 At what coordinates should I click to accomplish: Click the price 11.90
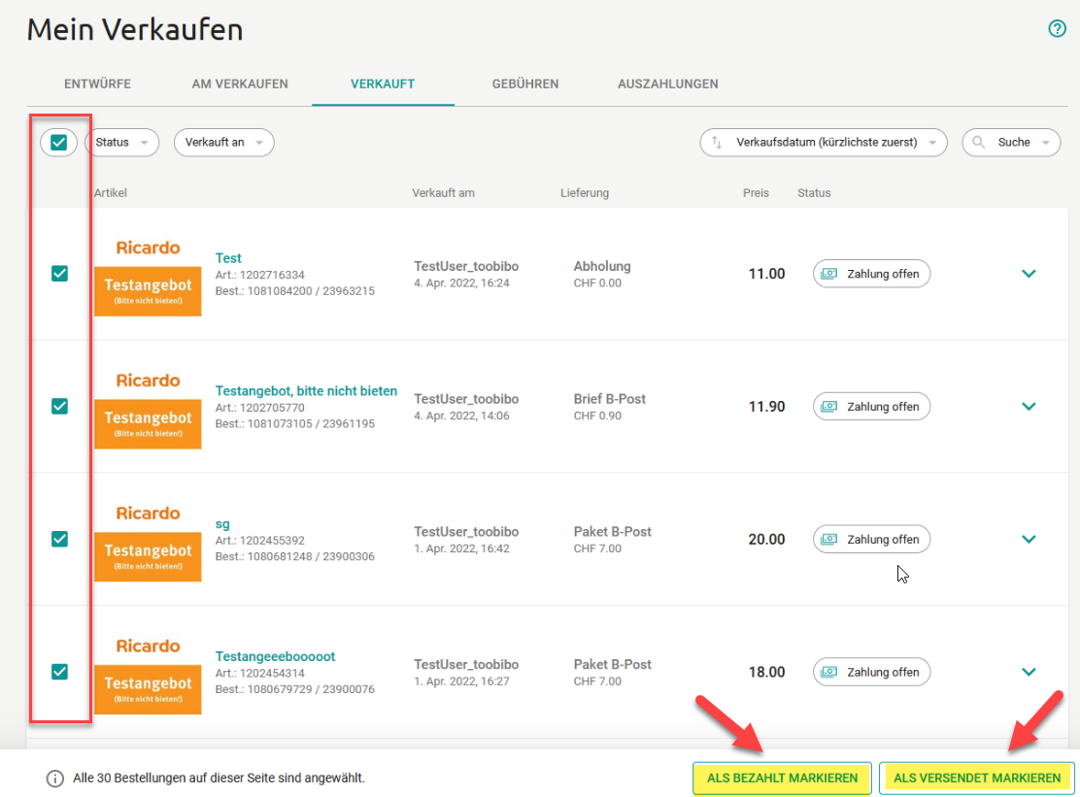[766, 407]
